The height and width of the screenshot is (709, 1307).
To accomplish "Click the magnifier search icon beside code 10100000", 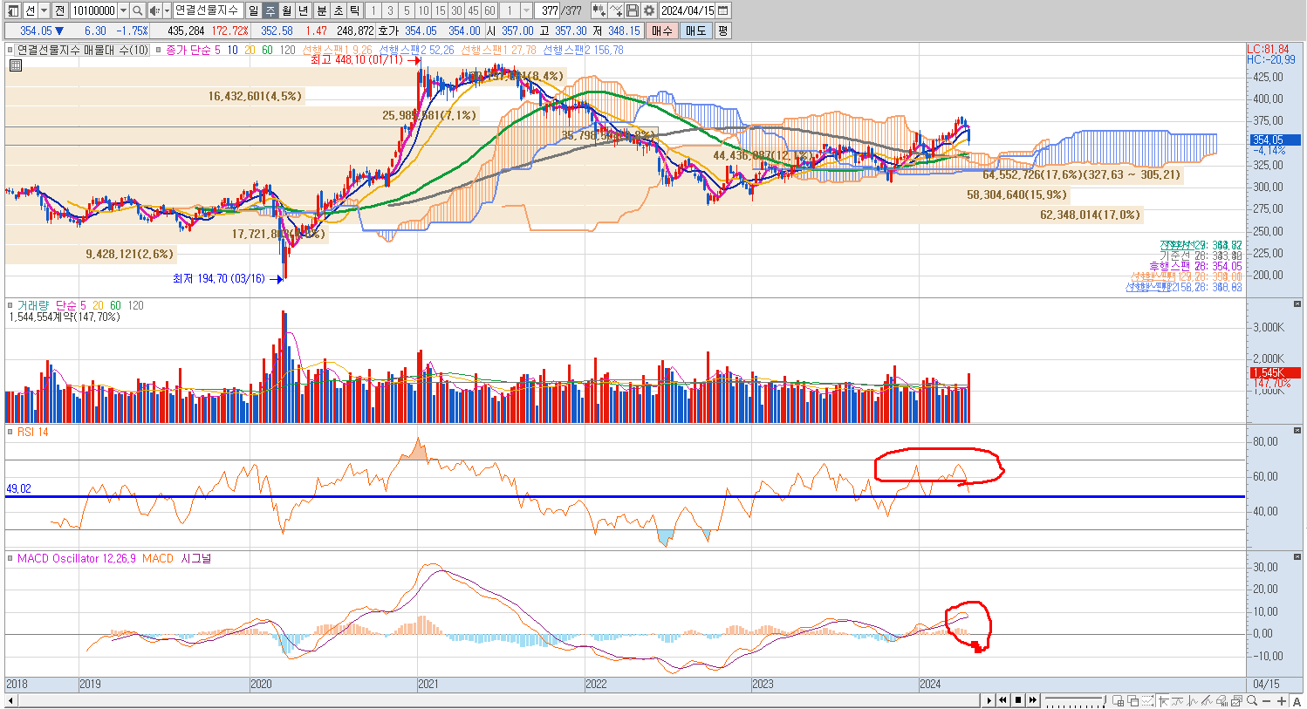I will click(138, 10).
